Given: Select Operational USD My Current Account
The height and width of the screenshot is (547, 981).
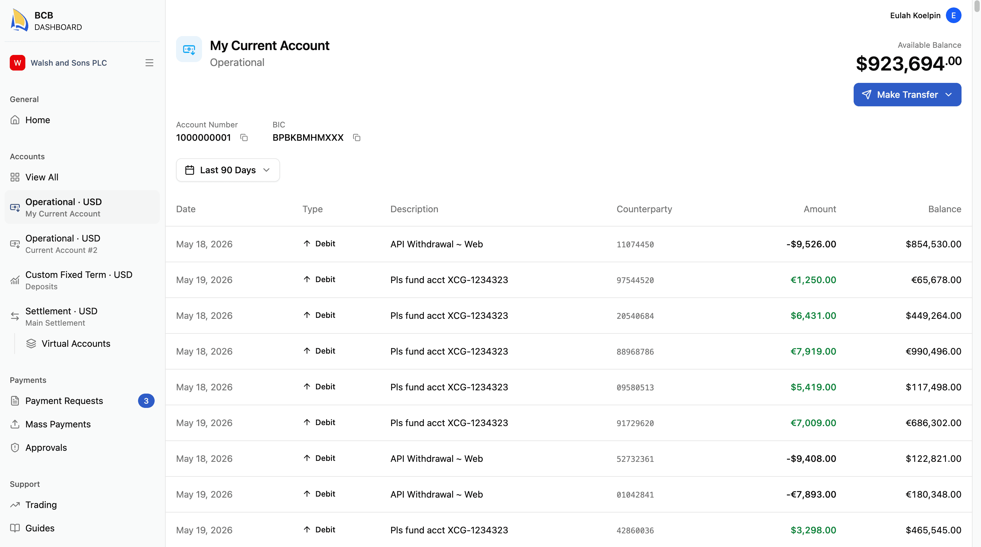Looking at the screenshot, I should [x=82, y=207].
